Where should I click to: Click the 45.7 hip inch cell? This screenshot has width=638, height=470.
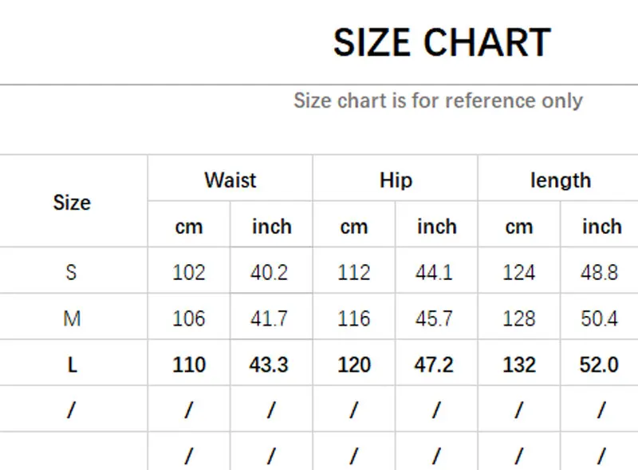click(x=435, y=318)
